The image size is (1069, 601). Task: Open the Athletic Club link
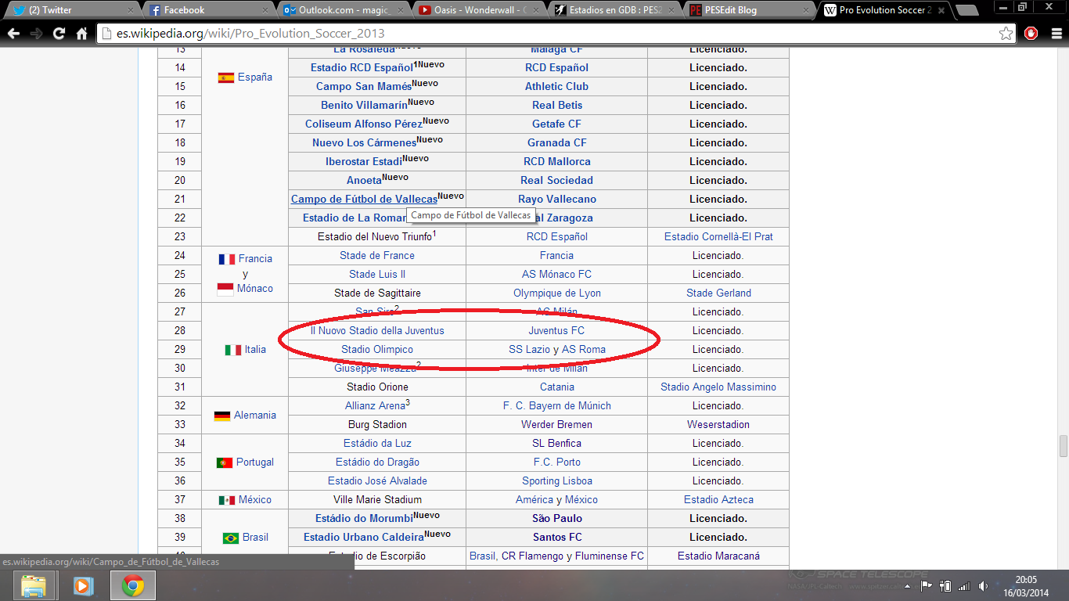[x=556, y=87]
